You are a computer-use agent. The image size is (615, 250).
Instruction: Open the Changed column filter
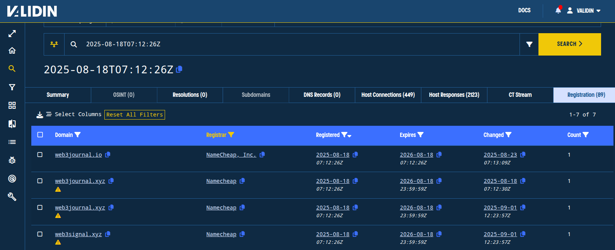[508, 135]
